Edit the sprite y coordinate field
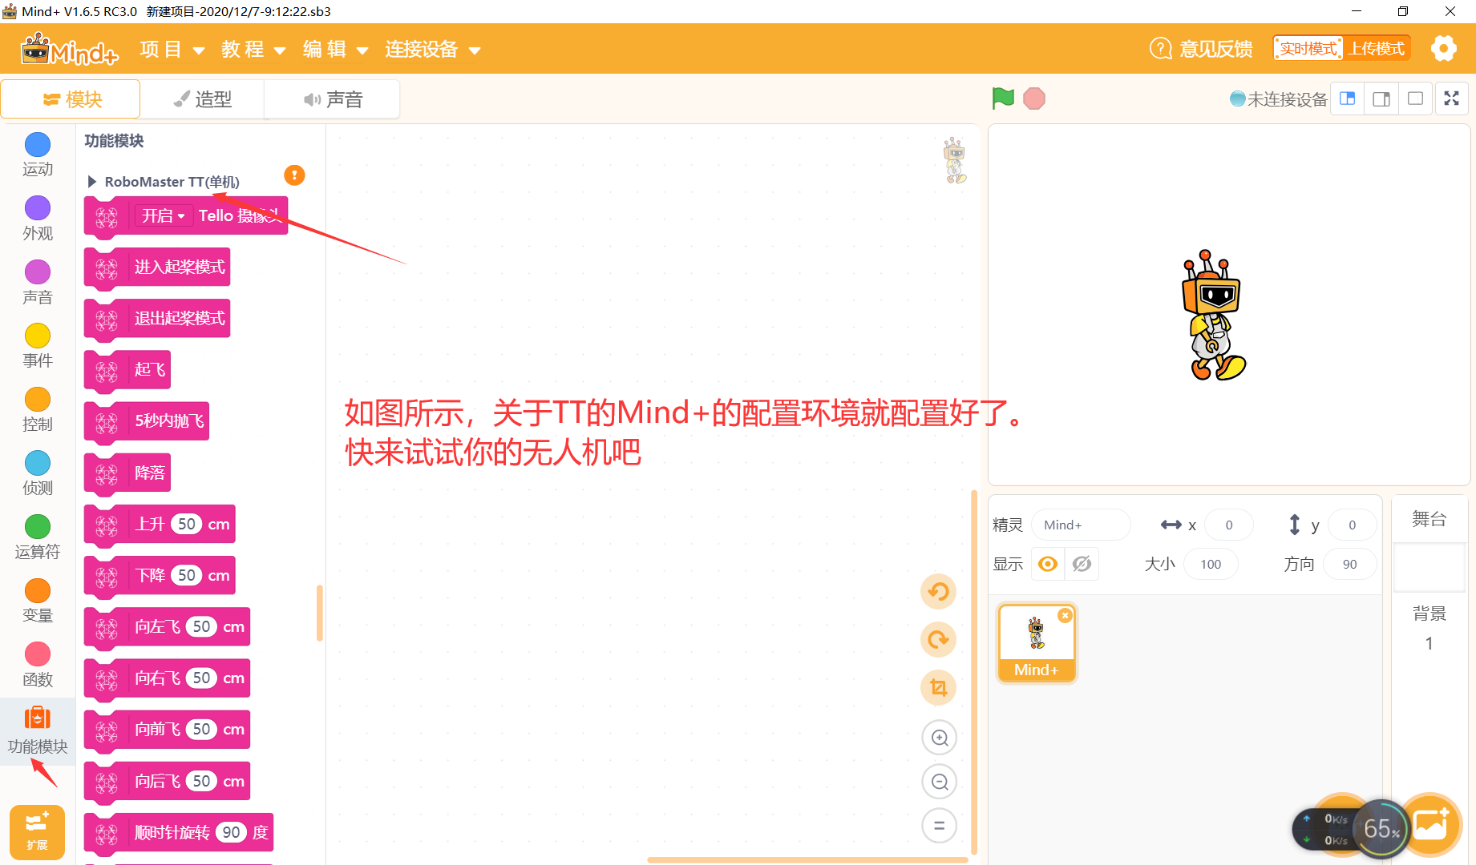 click(x=1353, y=525)
